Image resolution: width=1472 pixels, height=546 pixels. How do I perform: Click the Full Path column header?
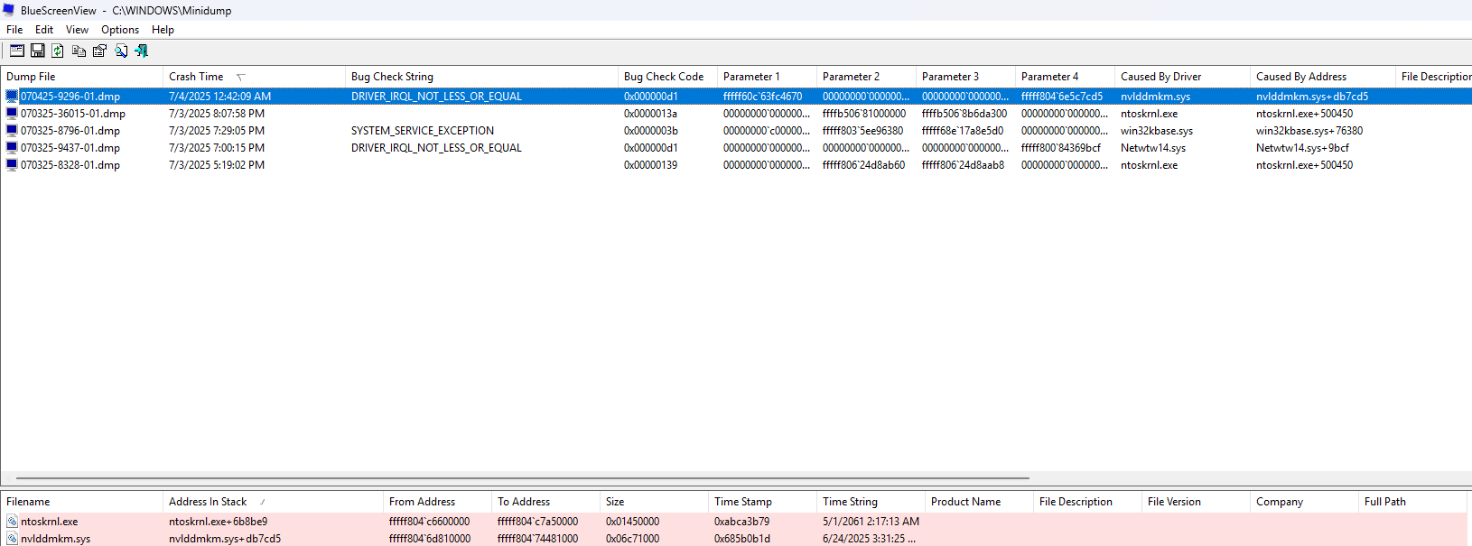tap(1412, 502)
